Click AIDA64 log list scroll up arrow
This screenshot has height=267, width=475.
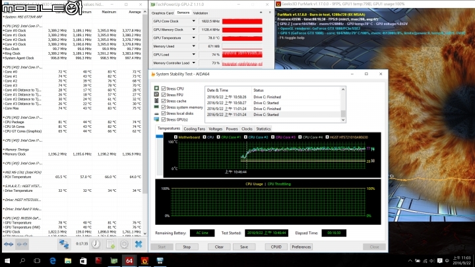[x=343, y=90]
